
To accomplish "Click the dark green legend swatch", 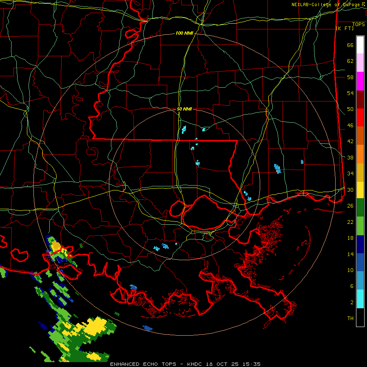I will pos(360,208).
